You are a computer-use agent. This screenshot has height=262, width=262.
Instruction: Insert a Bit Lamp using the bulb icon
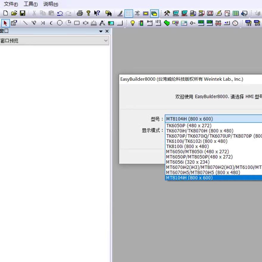[132, 23]
